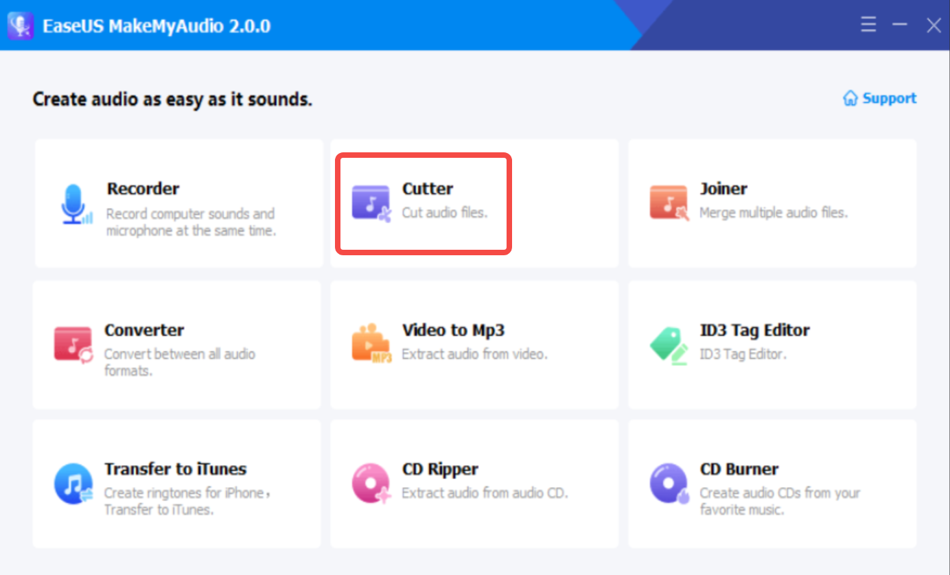Viewport: 950px width, 575px height.
Task: Click the pink Converter music icon
Action: click(73, 343)
